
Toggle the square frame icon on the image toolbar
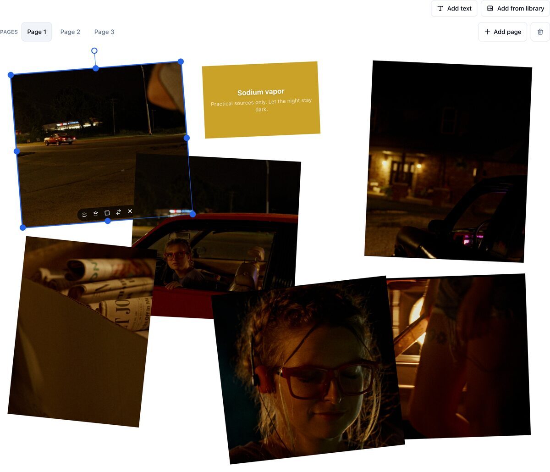coord(107,213)
